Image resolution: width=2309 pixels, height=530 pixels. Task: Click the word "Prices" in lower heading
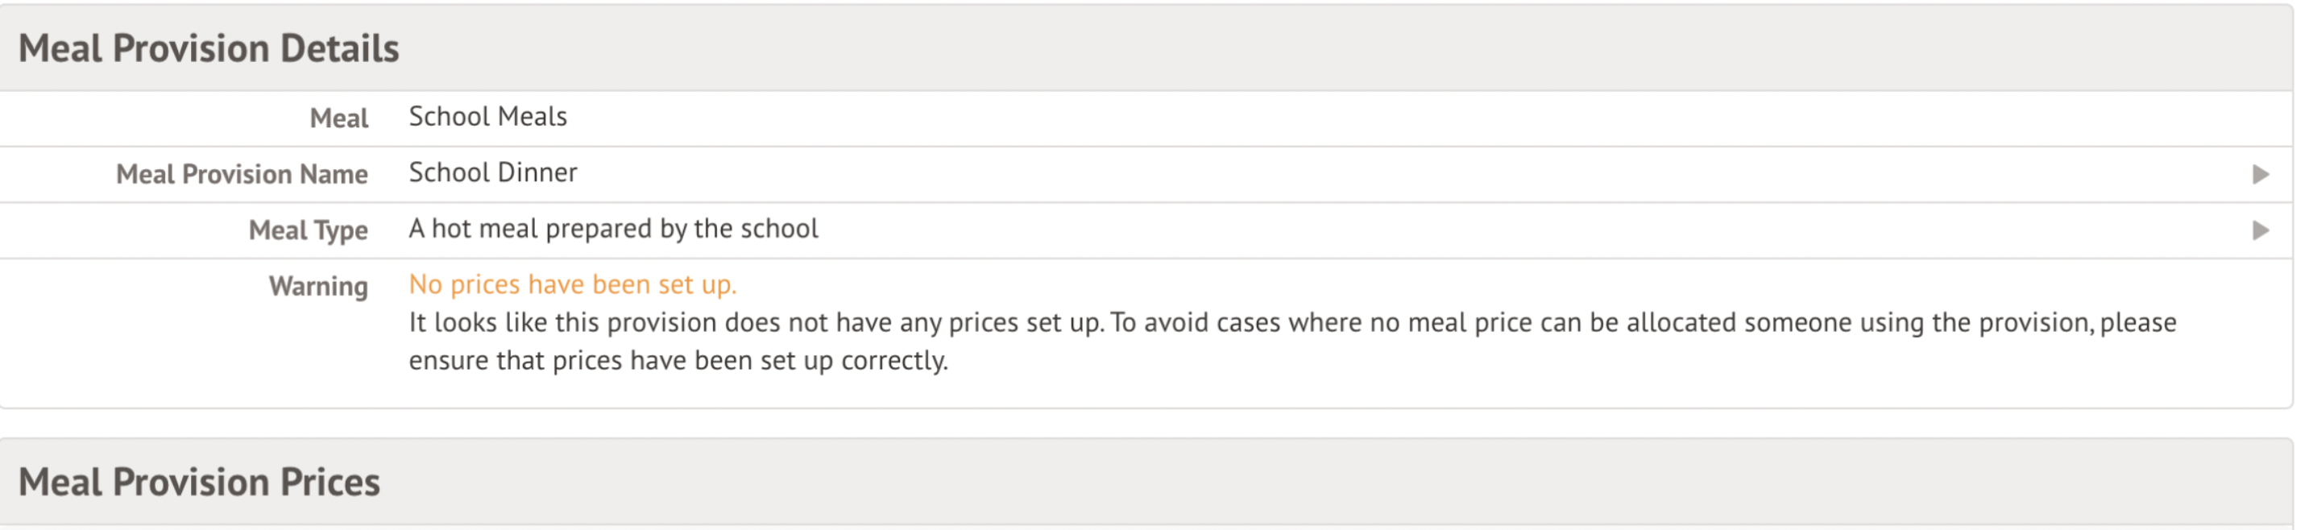[330, 482]
